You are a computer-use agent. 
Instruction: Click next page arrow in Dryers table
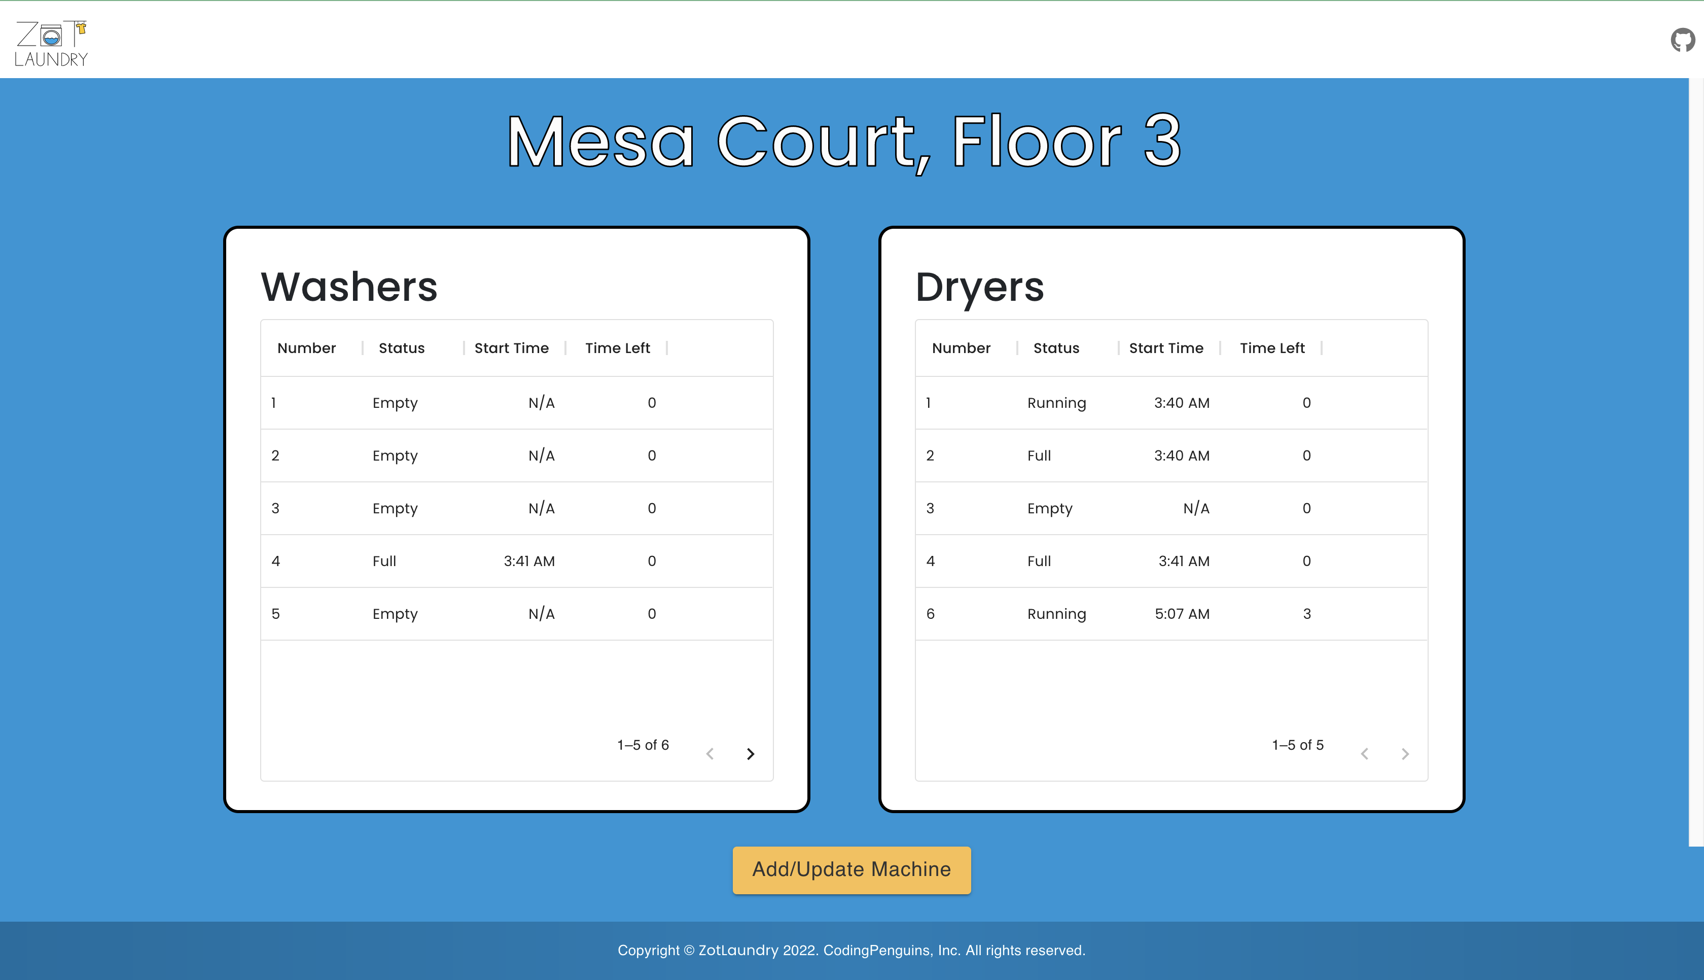coord(1405,754)
